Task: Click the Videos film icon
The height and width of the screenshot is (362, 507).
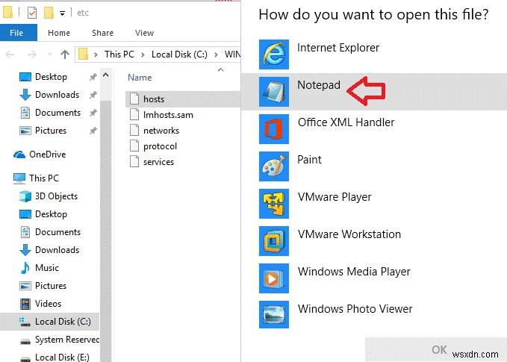Action: (25, 304)
